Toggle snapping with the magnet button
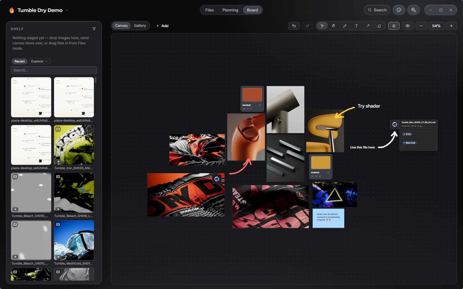463x289 pixels. click(394, 26)
